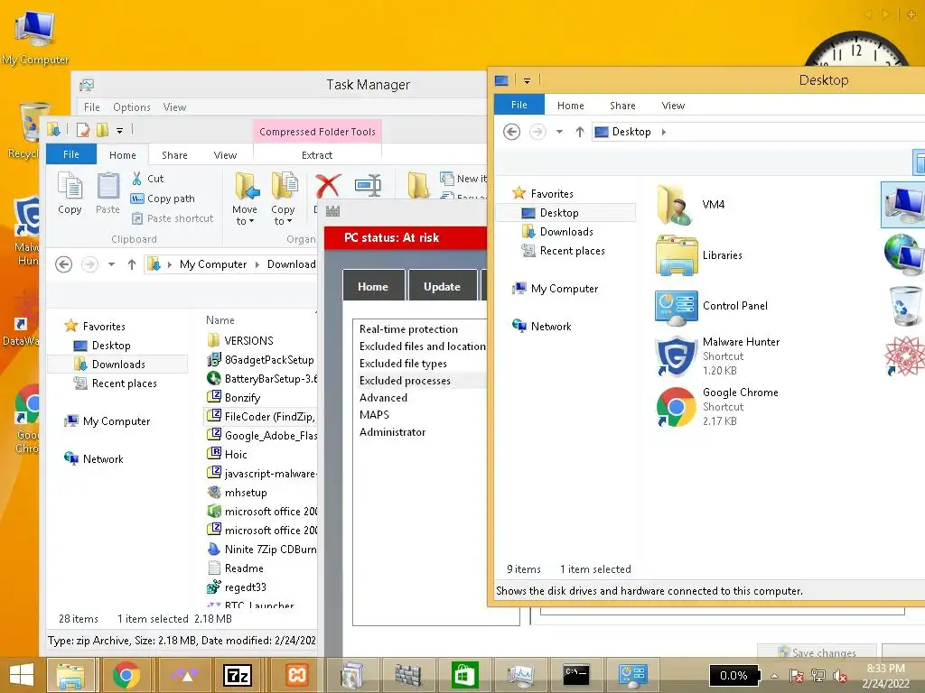
Task: Open the Extract ribbon tab
Action: (317, 155)
